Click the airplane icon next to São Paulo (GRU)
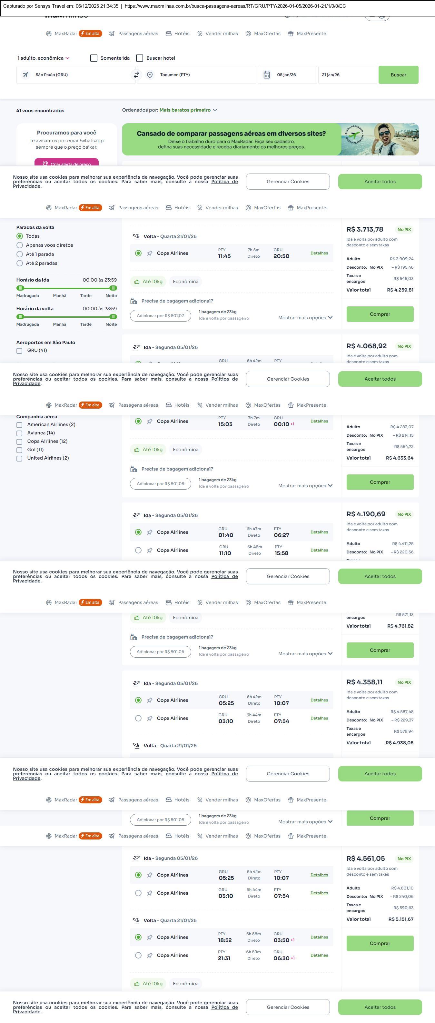The width and height of the screenshot is (435, 1023). (x=25, y=74)
